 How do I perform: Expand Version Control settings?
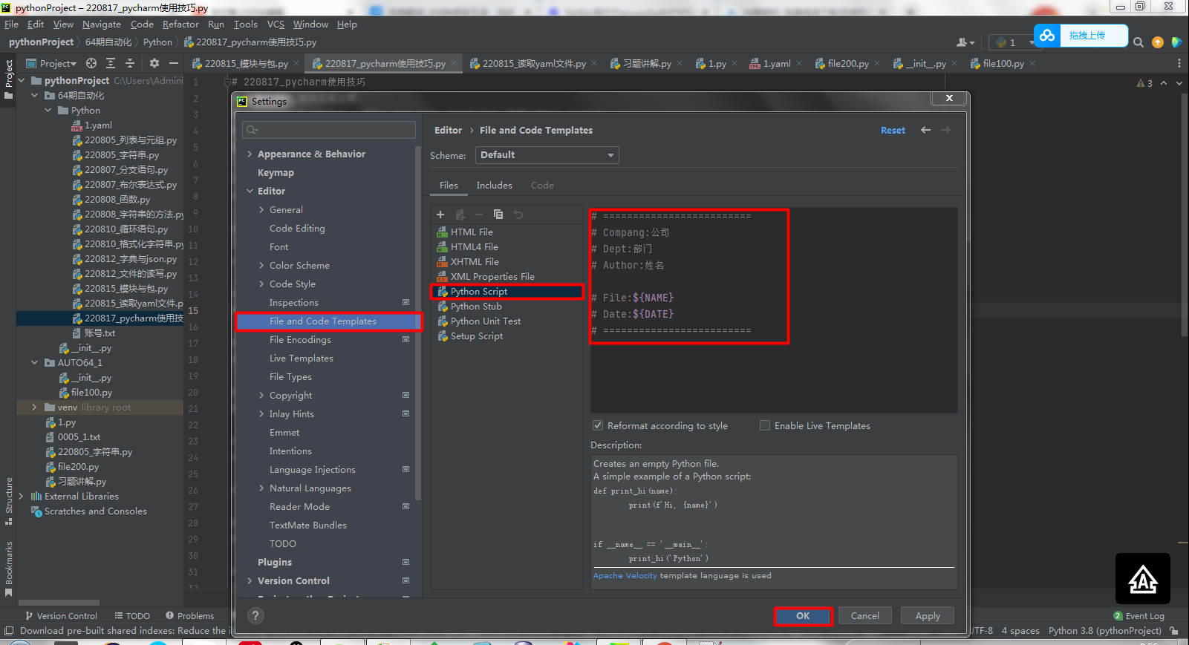click(250, 581)
